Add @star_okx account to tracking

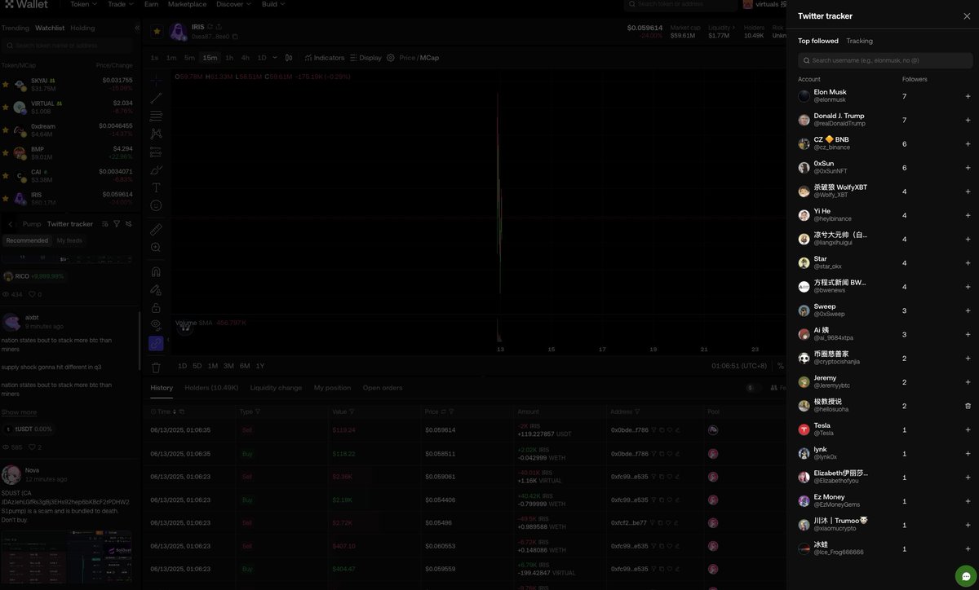click(x=968, y=262)
